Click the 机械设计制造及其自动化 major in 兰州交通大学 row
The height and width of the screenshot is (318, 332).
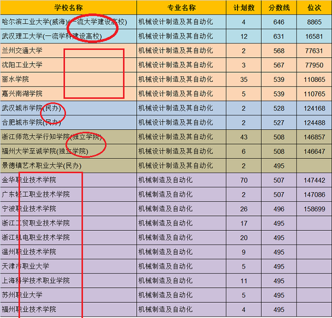tap(175, 51)
